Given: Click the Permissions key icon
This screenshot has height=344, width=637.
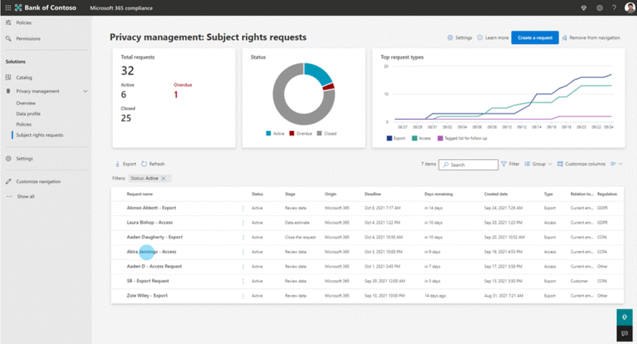Looking at the screenshot, I should click(x=8, y=38).
